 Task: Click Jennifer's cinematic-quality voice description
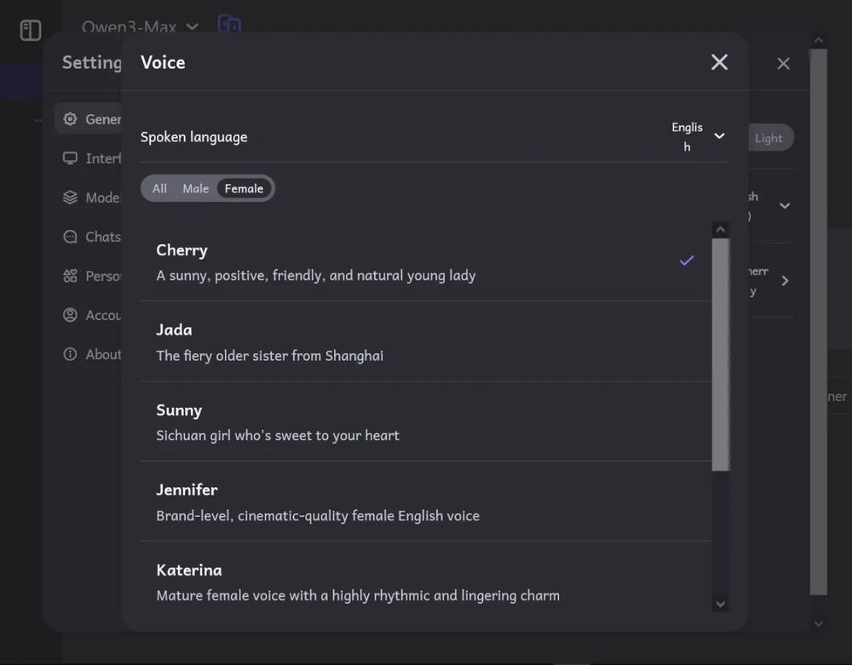click(x=318, y=516)
